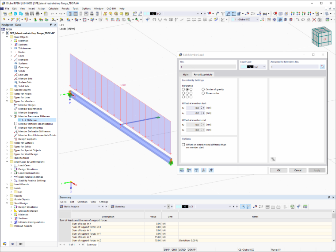Select the top-right Reference point radio button
Viewport: 336px width, 252px height.
point(191,89)
